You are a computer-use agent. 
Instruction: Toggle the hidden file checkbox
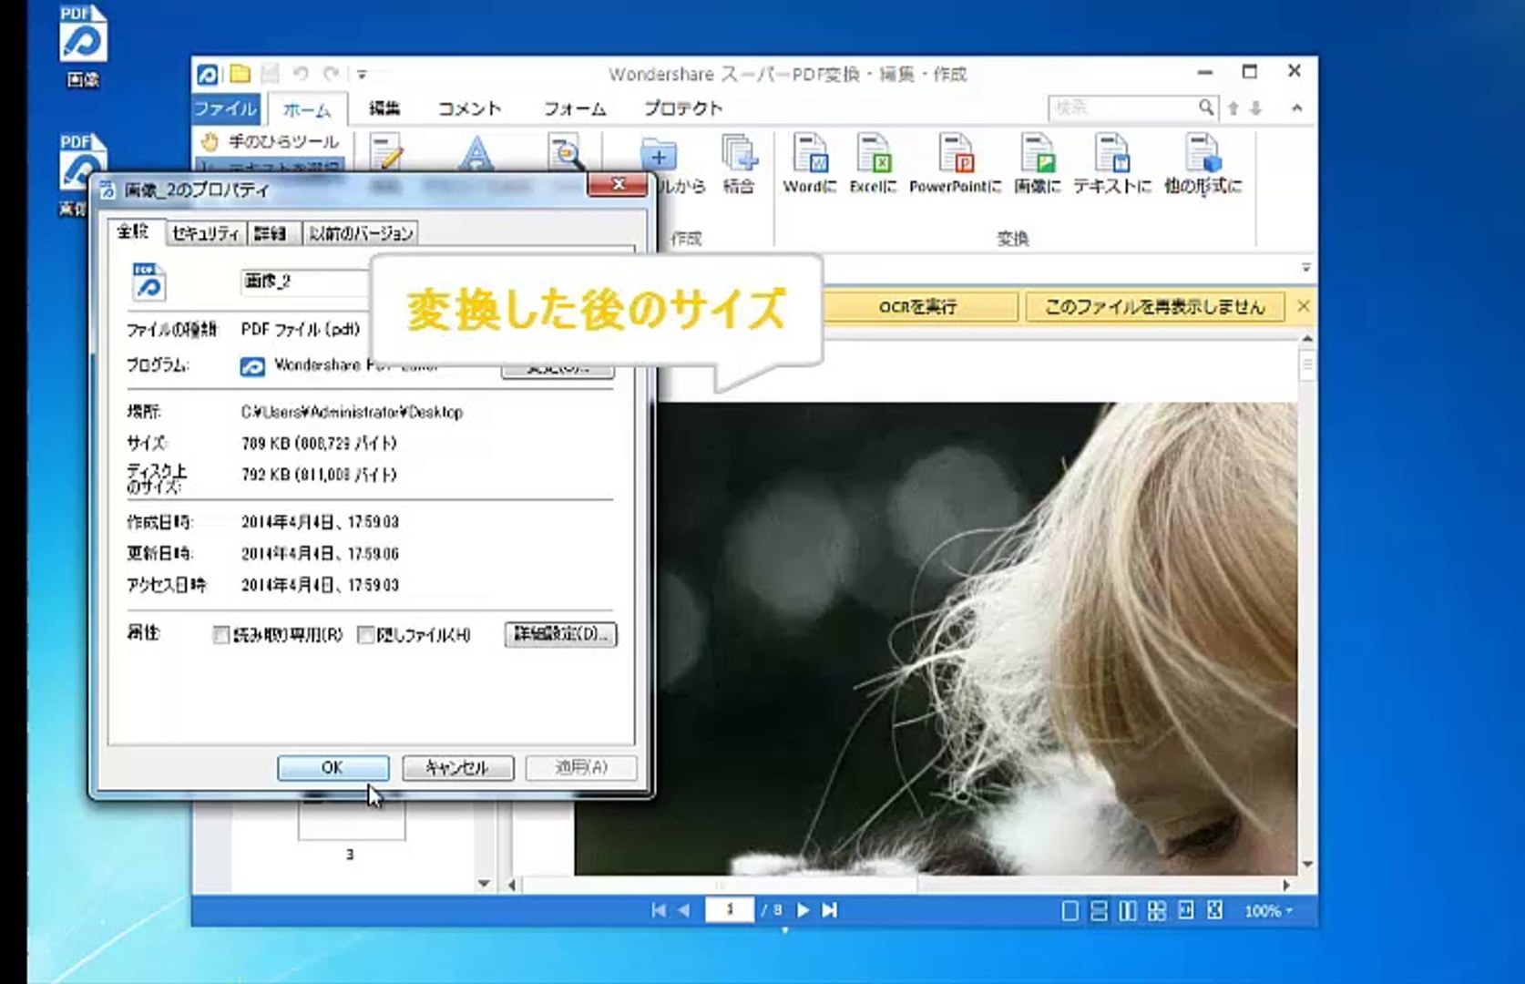[x=365, y=635]
